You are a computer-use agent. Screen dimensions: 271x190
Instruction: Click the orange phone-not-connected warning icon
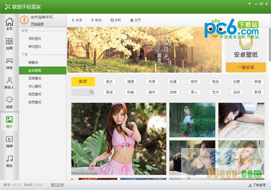tap(24, 20)
